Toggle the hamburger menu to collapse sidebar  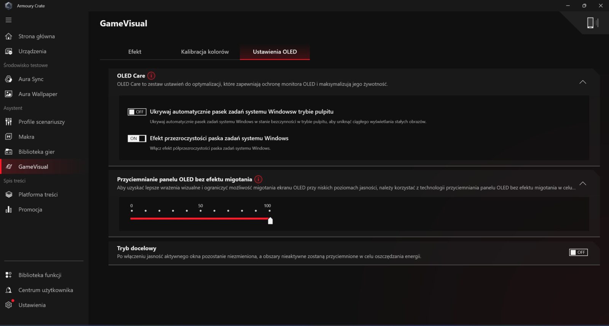click(8, 20)
